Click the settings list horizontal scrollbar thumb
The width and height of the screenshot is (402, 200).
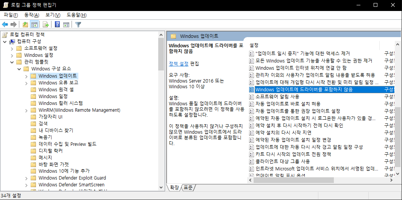(x=294, y=180)
